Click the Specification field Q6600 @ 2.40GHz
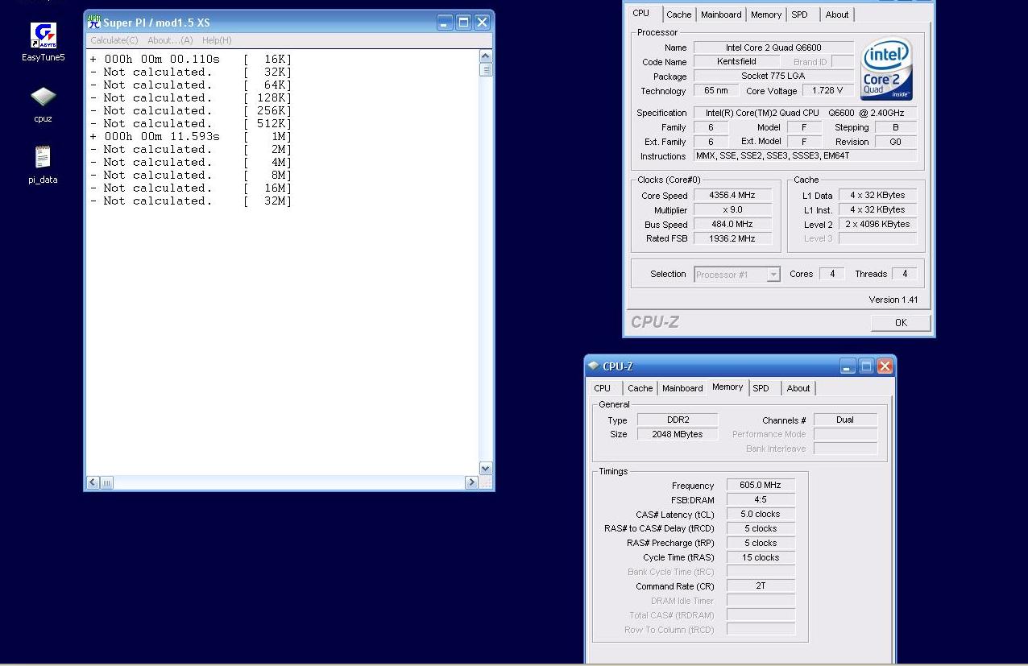Image resolution: width=1028 pixels, height=666 pixels. 805,113
